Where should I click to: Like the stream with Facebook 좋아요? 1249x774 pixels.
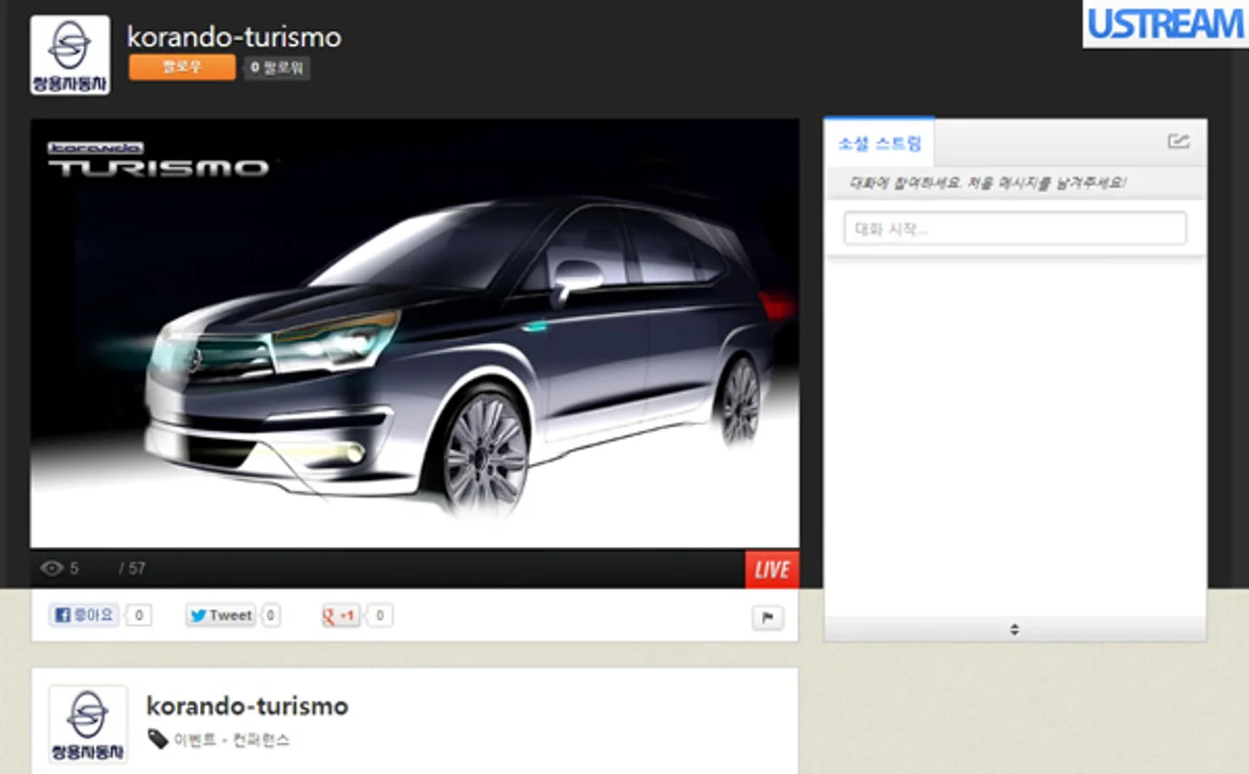point(84,615)
